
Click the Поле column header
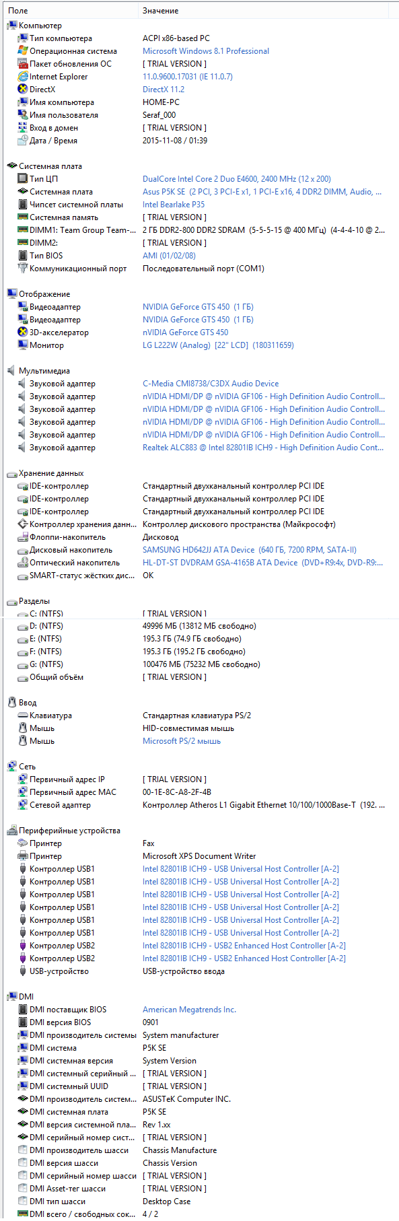pos(70,11)
